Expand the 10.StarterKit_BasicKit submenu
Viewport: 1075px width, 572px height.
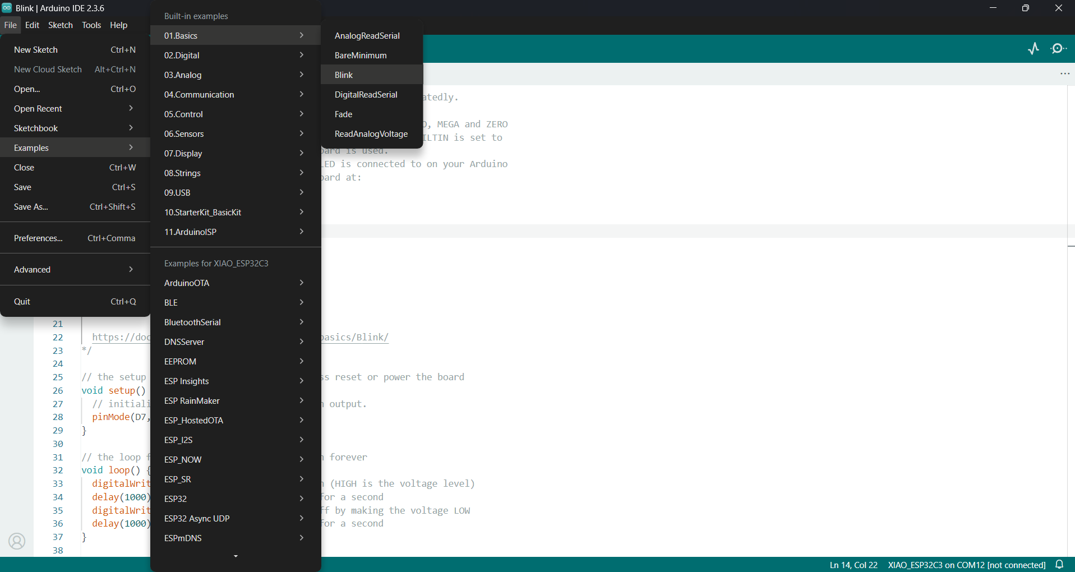(236, 213)
